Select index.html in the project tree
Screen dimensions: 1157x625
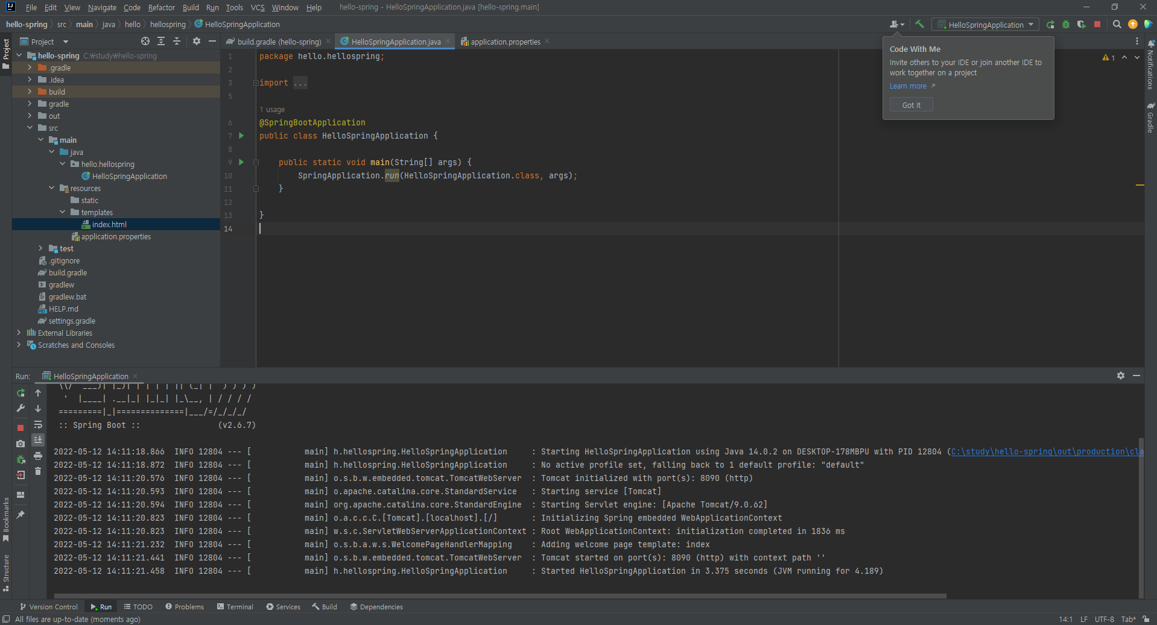[x=109, y=224]
